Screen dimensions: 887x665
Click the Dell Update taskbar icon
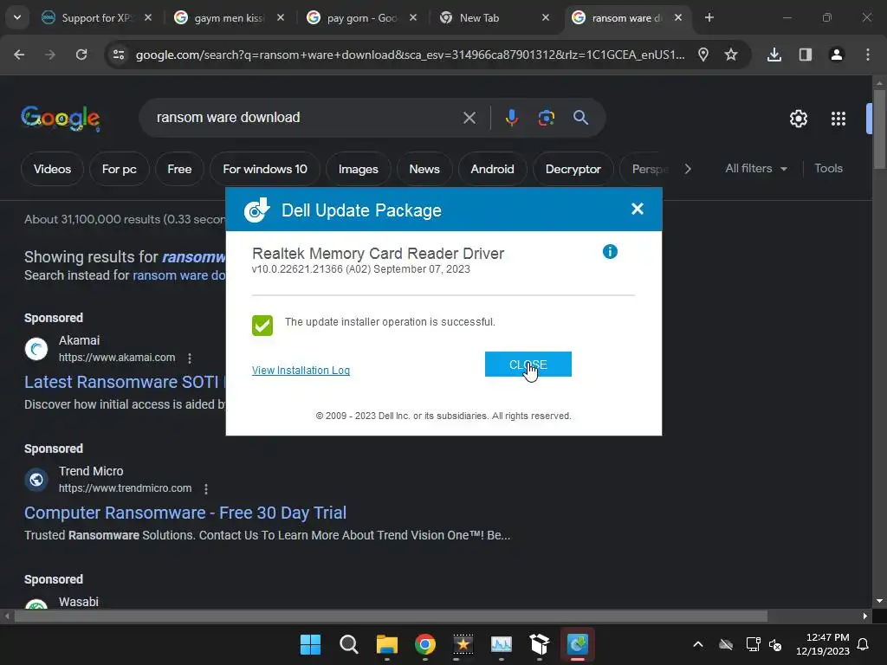(578, 644)
